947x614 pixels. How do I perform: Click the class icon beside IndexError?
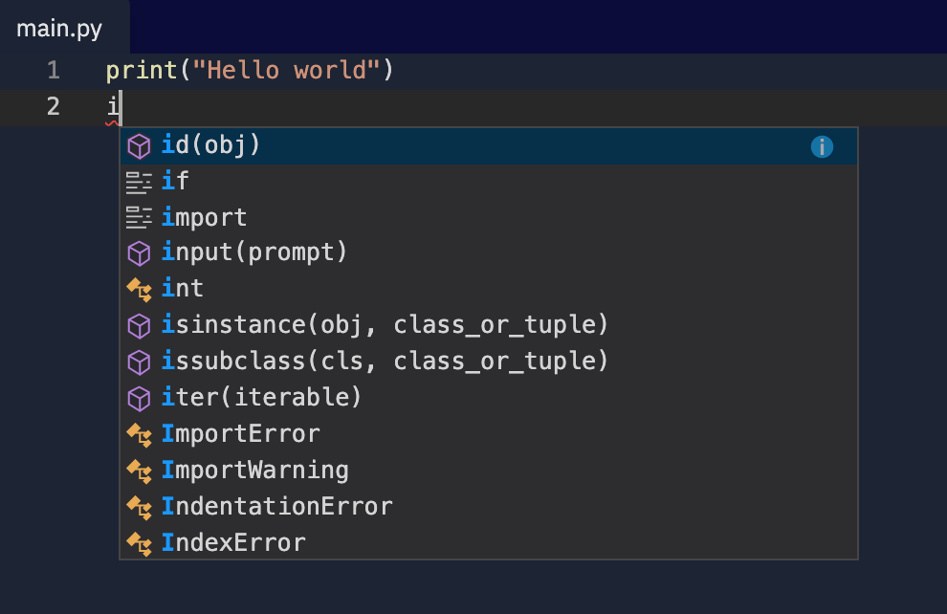139,543
